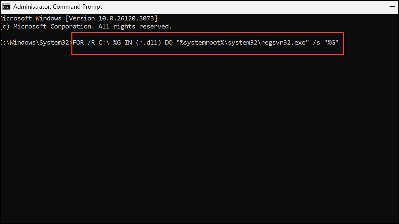Click the C:\Windows\System32 prompt path
399x224 pixels.
(x=35, y=42)
